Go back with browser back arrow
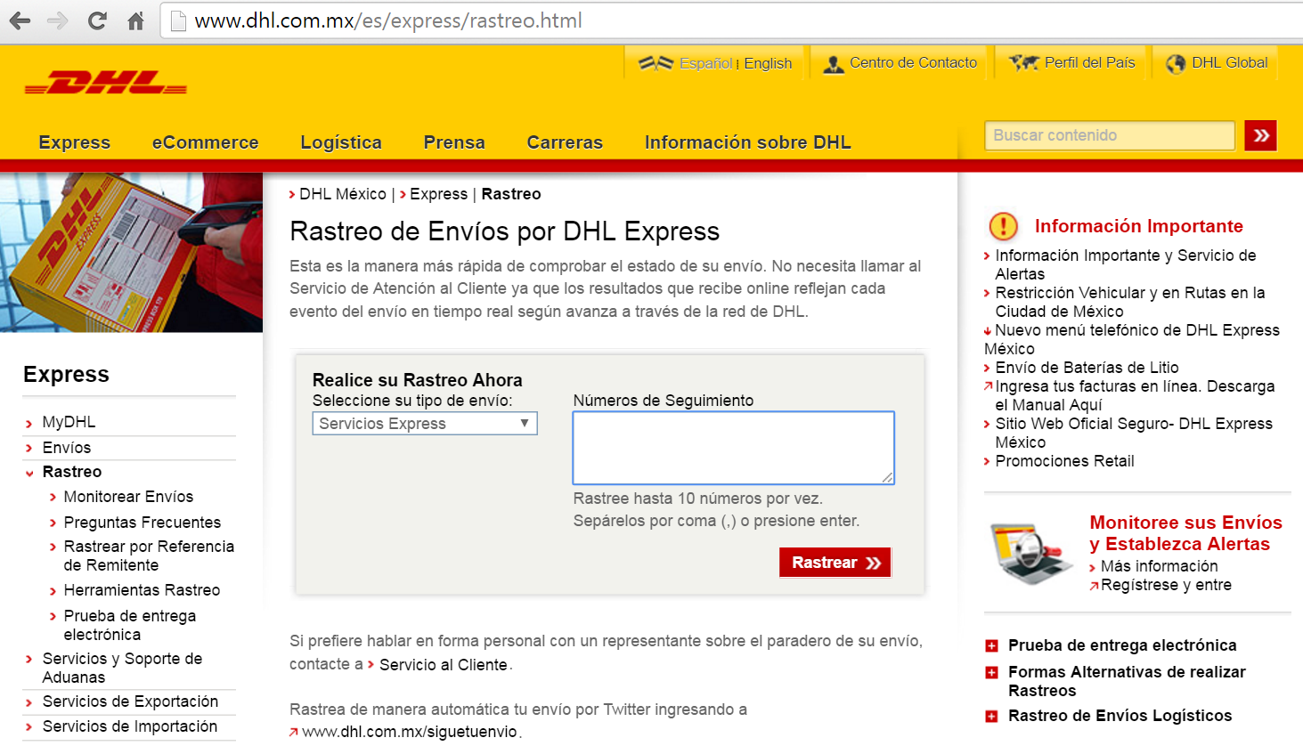 pos(20,20)
